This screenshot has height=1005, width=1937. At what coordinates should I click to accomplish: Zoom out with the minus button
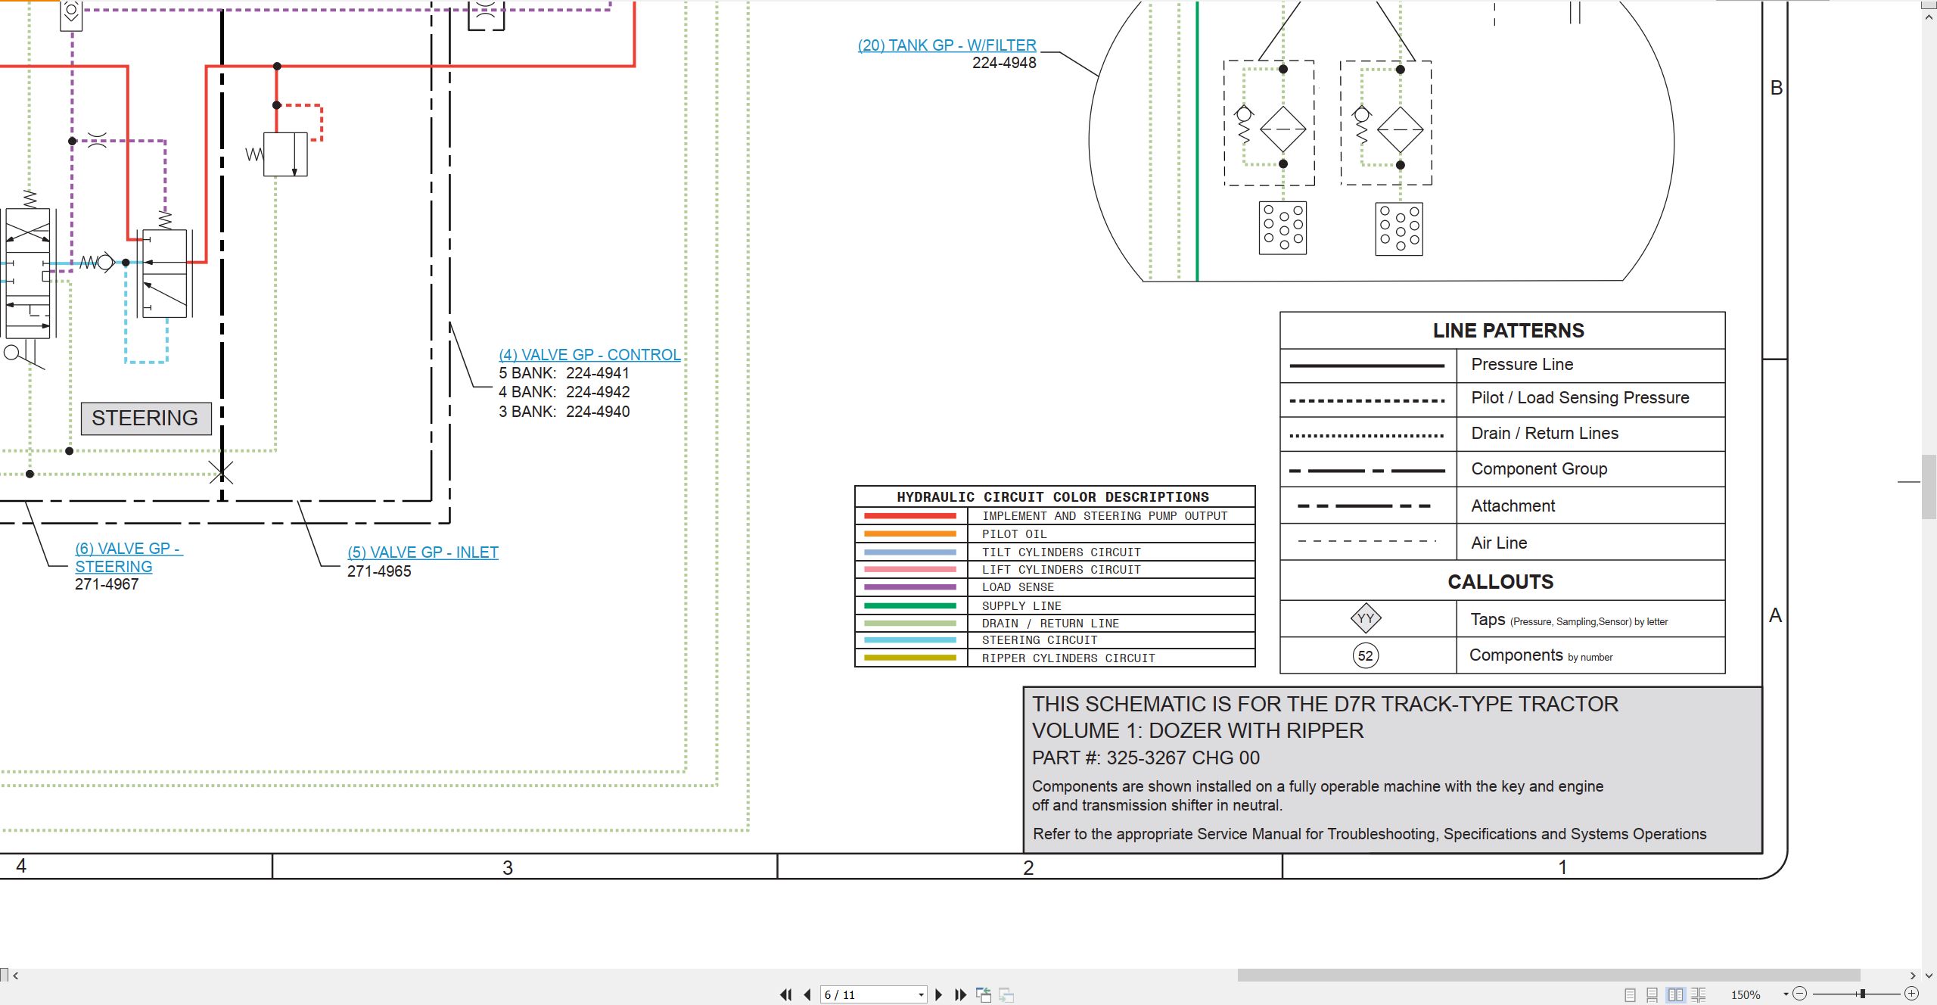[x=1800, y=994]
